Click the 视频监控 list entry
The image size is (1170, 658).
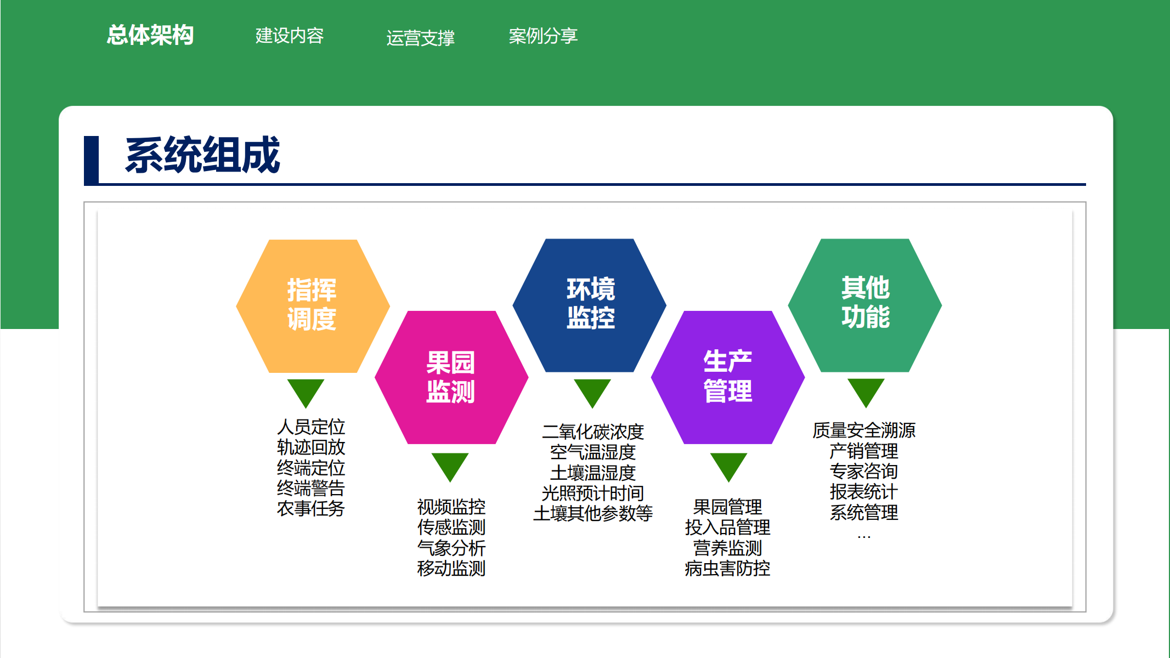451,506
